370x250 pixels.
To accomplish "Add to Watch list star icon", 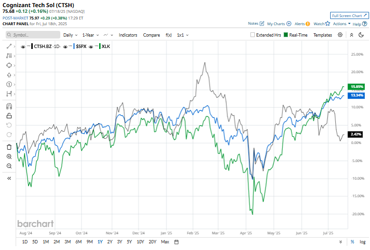I will point(327,23).
